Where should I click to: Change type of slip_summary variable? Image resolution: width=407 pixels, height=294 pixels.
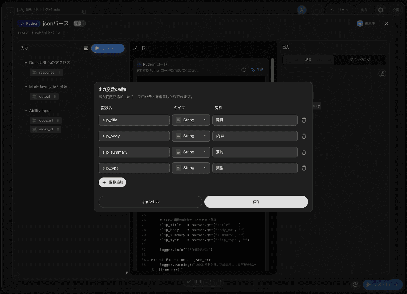191,152
